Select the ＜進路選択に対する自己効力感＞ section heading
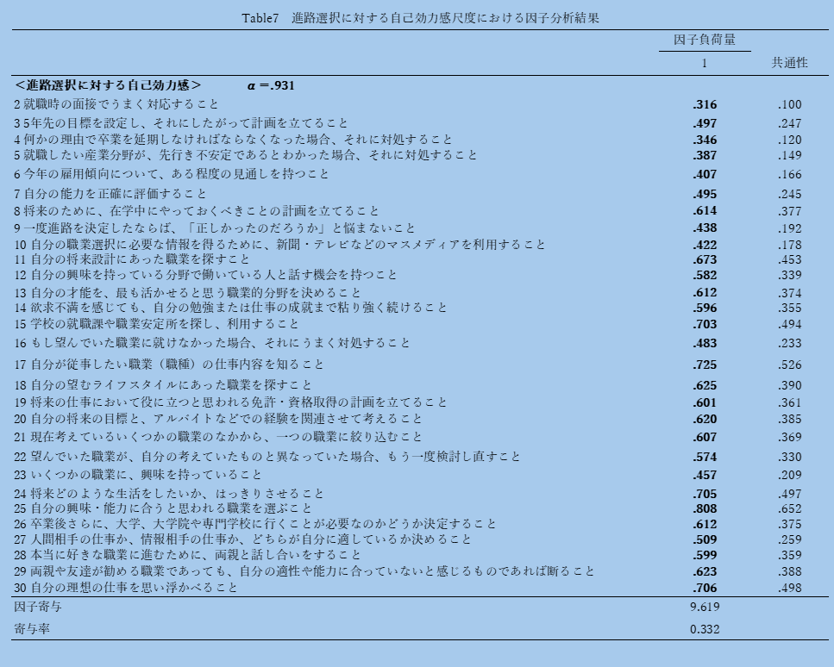The height and width of the screenshot is (667, 834). coord(108,85)
